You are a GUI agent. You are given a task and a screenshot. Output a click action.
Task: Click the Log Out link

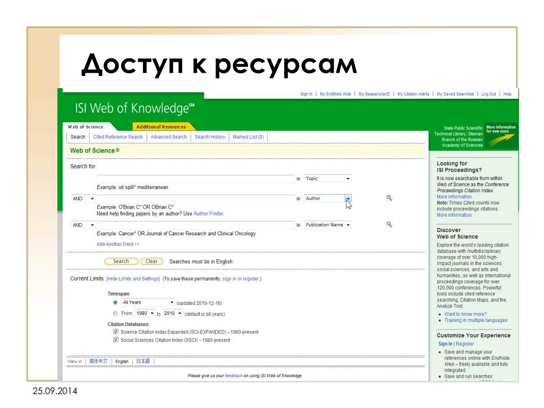tap(489, 94)
